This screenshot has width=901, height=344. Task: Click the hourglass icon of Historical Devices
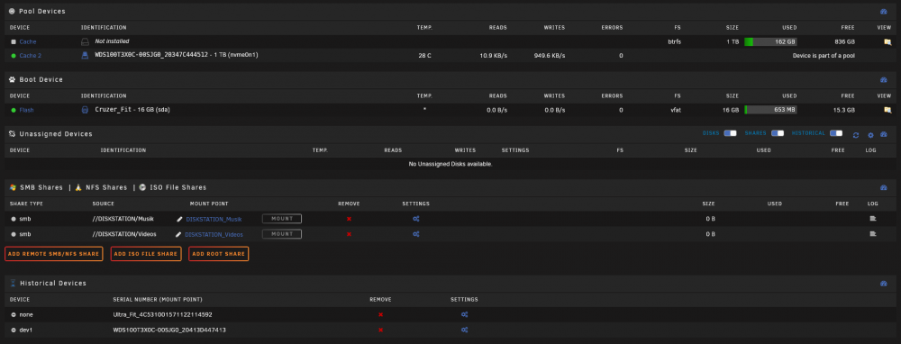click(13, 283)
